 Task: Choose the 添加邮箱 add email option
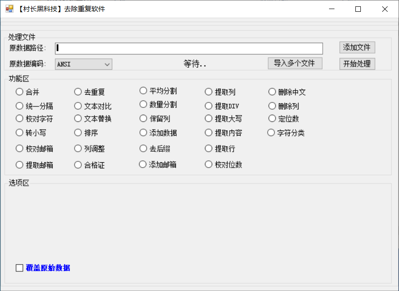click(143, 164)
